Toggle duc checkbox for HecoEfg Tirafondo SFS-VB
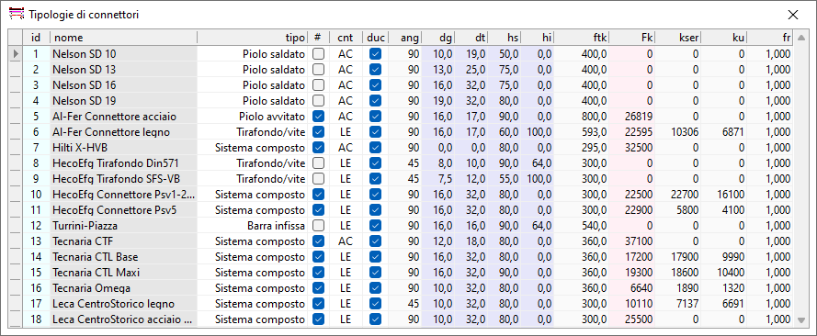 tap(375, 178)
